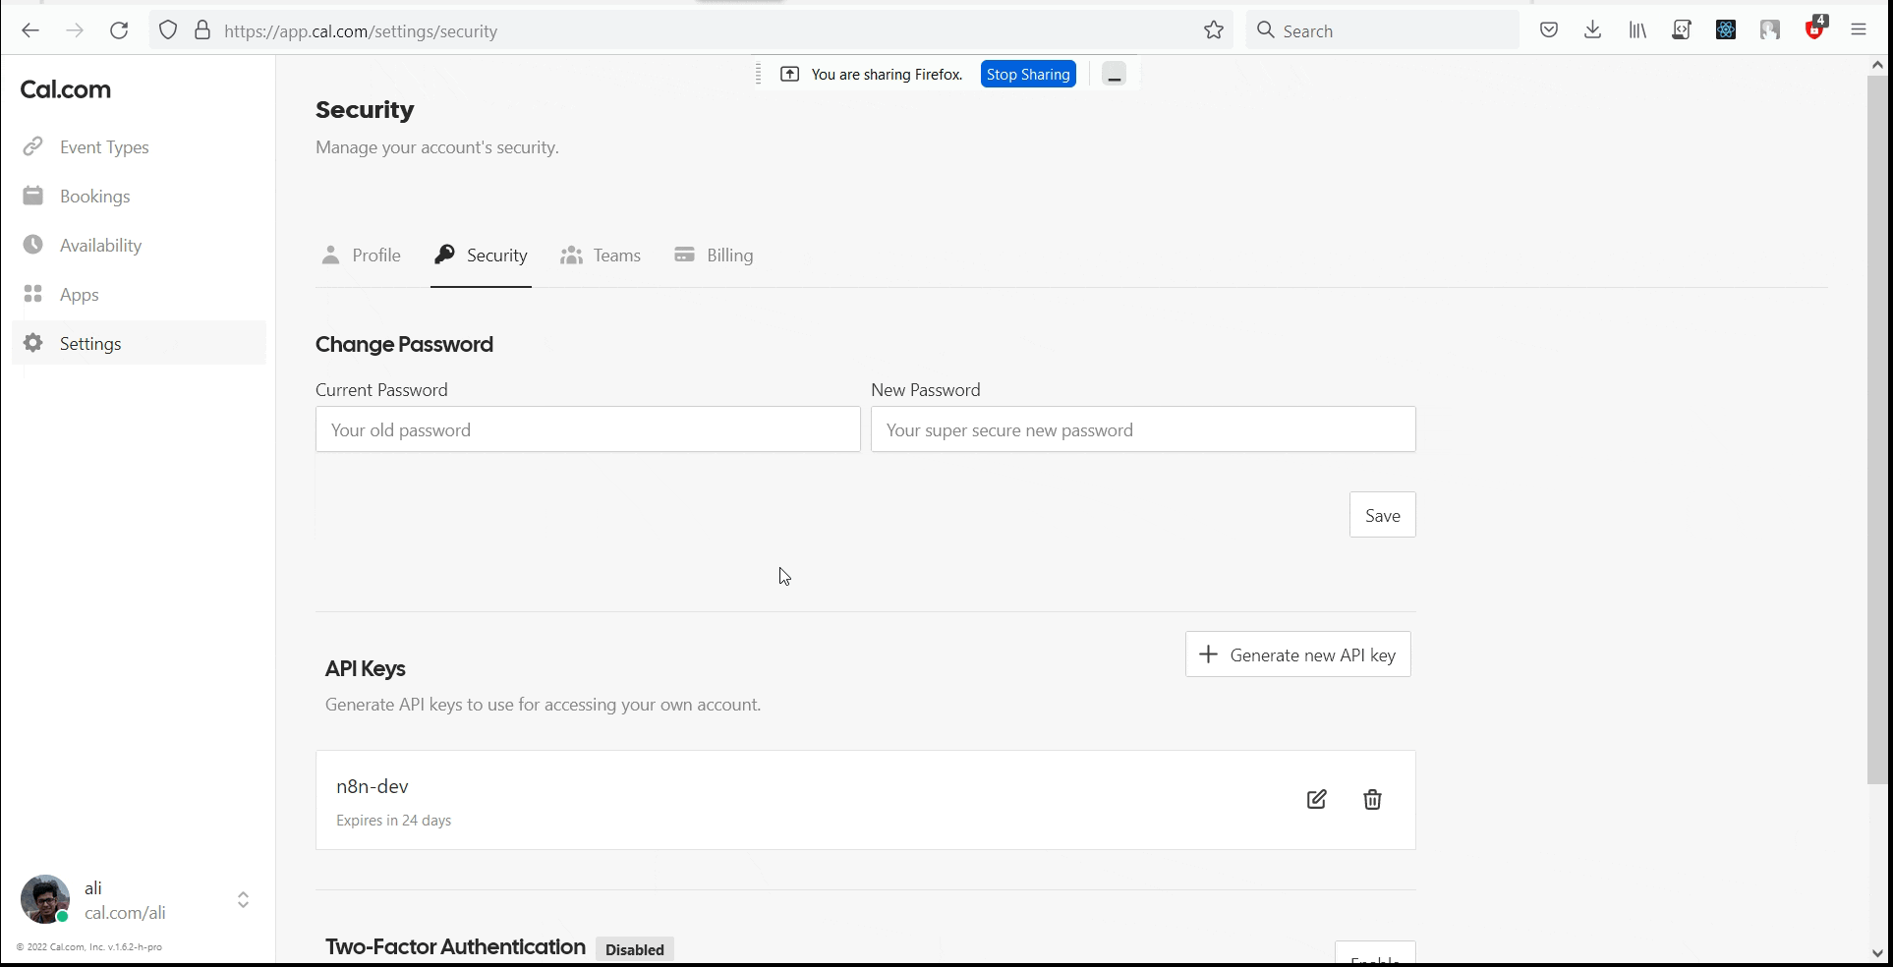Viewport: 1893px width, 967px height.
Task: Delete the n8n-dev API key
Action: [x=1372, y=799]
